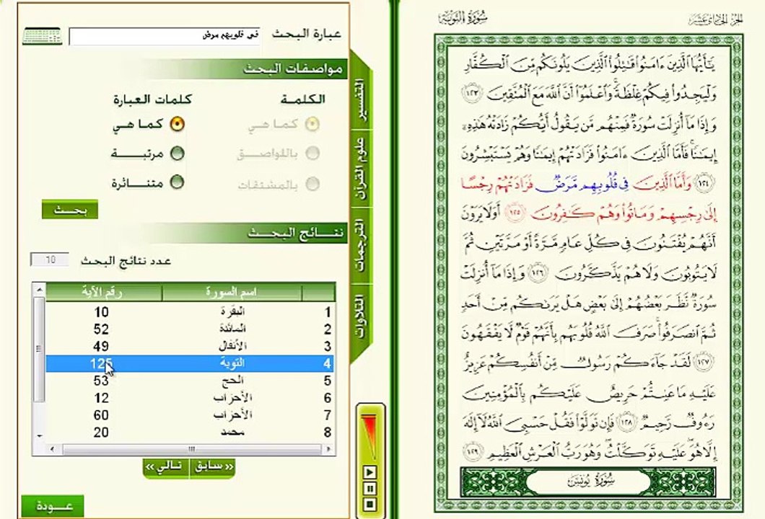Select result row 4 التوبة
Viewport: 765px width, 519px height.
190,363
